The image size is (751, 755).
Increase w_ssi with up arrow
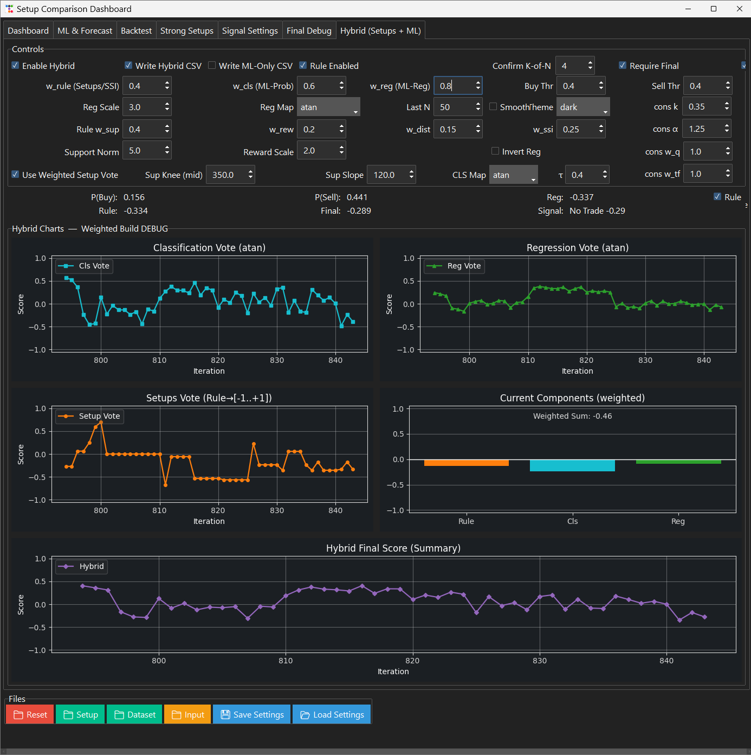(601, 126)
